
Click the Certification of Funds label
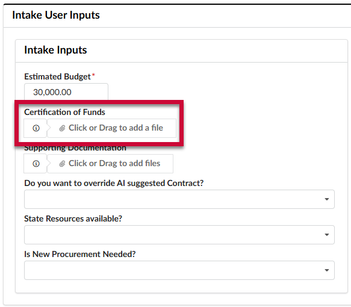coord(64,112)
